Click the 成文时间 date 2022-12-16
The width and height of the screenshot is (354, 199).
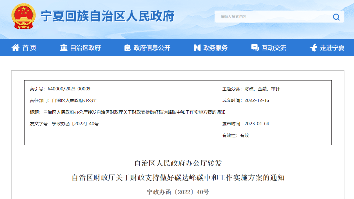[x=257, y=100]
